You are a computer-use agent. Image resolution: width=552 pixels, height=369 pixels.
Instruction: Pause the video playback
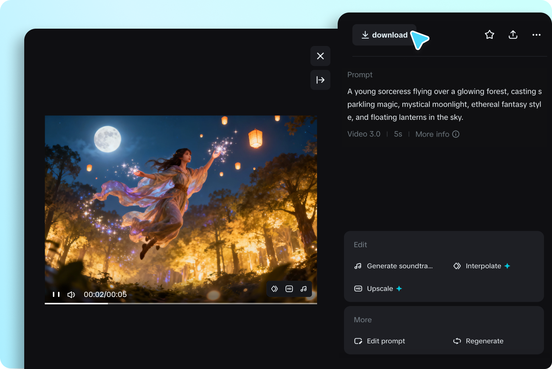(x=56, y=294)
